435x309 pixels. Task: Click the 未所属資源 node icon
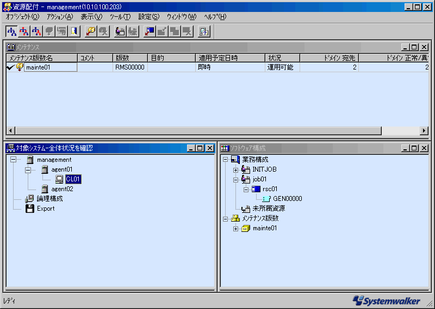pos(246,209)
